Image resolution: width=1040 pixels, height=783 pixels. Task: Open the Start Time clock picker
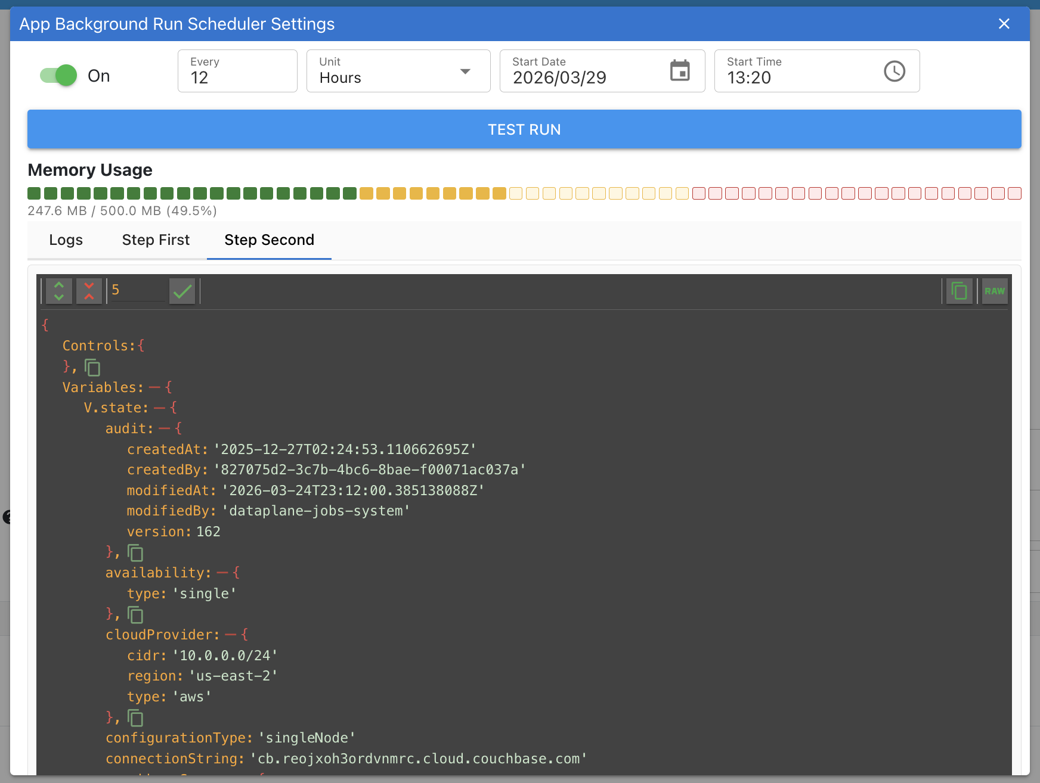tap(894, 71)
